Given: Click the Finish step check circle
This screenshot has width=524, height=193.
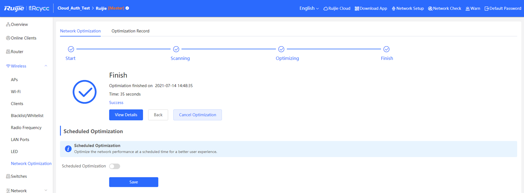Looking at the screenshot, I should [386, 49].
